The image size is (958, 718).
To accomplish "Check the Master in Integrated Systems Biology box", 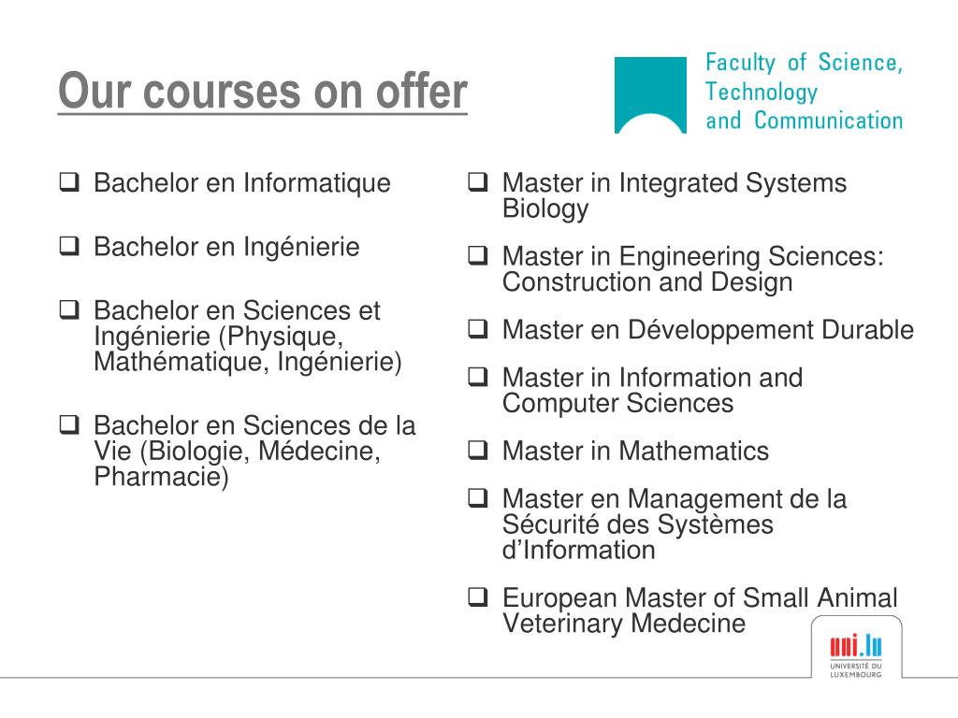I will point(478,182).
